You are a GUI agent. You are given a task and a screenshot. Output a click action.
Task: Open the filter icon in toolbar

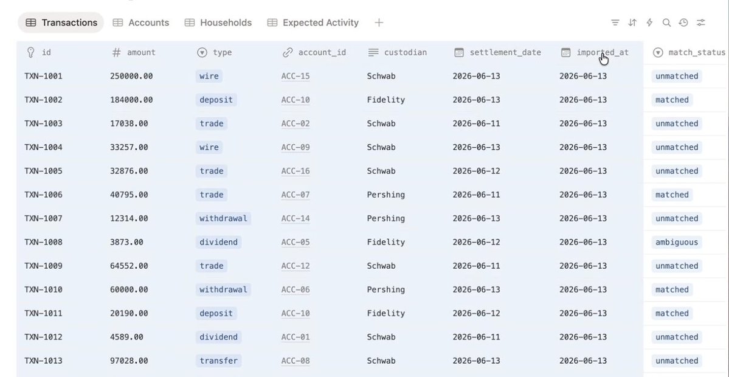pos(615,22)
